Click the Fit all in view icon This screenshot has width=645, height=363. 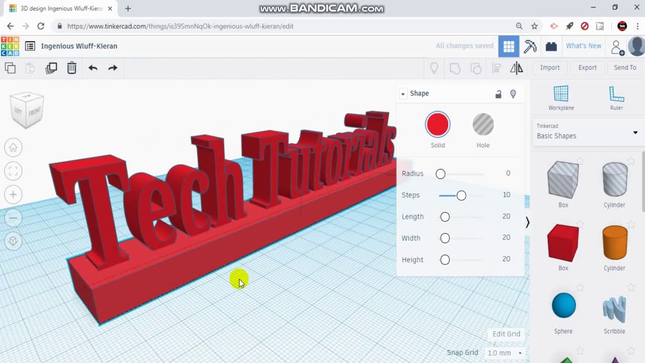click(13, 171)
